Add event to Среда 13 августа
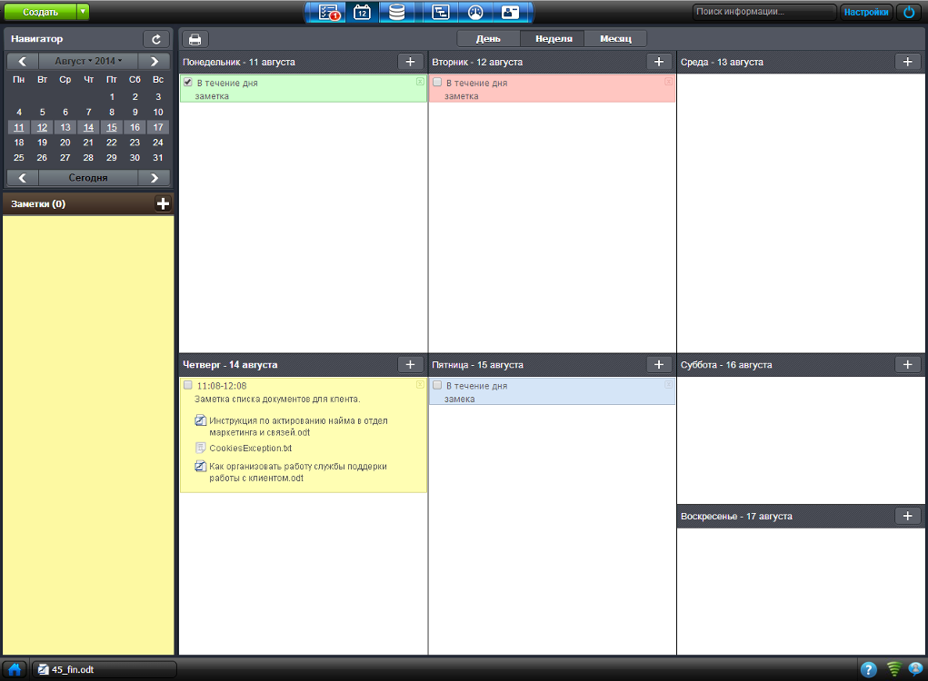This screenshot has width=928, height=681. (907, 62)
